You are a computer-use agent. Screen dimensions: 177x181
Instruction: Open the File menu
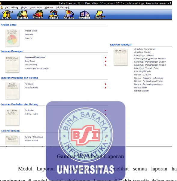[x=7, y=7]
